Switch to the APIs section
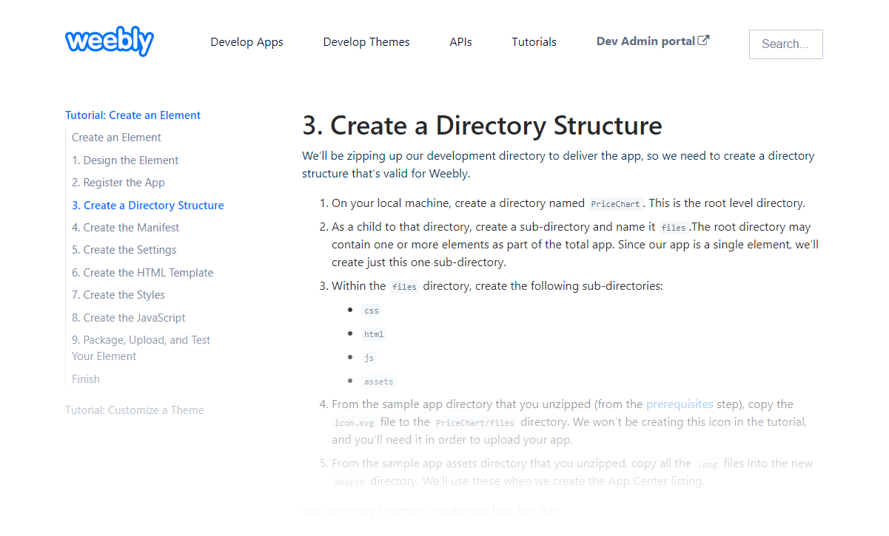Screen dimensions: 889x536 click(x=460, y=42)
